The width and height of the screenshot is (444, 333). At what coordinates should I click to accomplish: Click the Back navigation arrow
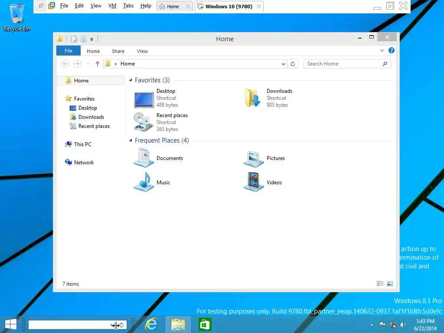(x=65, y=64)
